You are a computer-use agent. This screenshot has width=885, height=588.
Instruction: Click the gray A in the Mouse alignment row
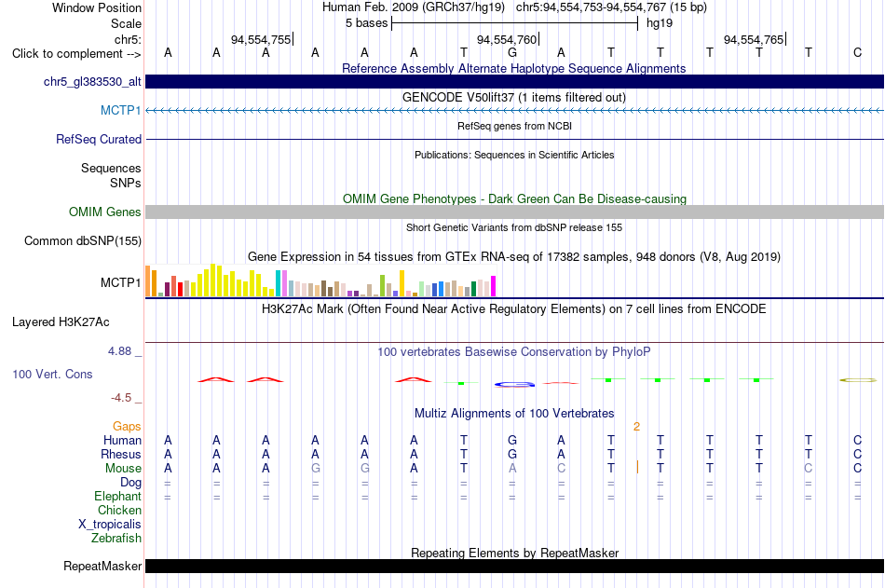coord(512,468)
